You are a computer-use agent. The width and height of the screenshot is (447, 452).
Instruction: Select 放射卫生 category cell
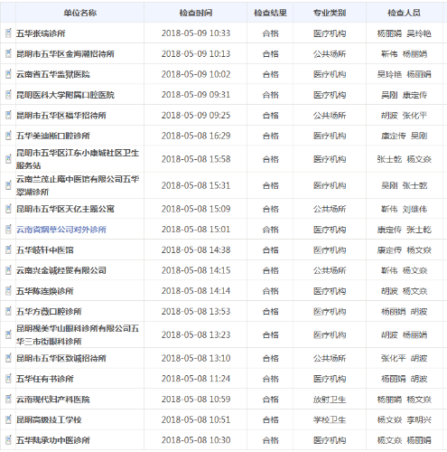tap(330, 400)
